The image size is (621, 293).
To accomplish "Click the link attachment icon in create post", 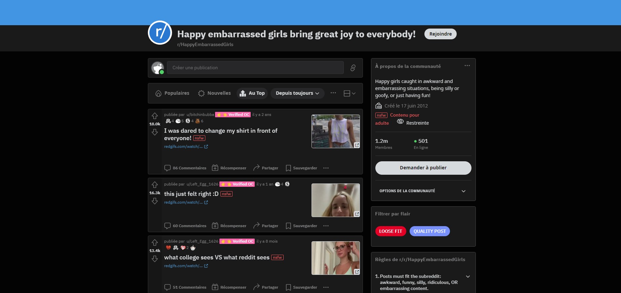I will 353,68.
